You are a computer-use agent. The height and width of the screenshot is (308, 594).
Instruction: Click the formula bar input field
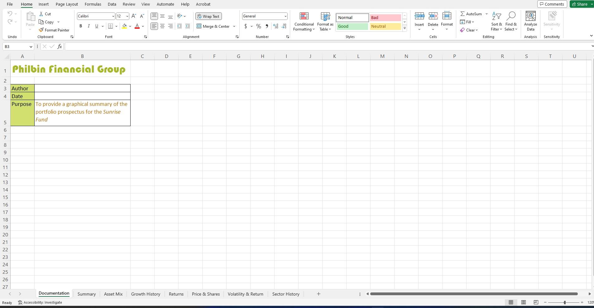pos(327,46)
